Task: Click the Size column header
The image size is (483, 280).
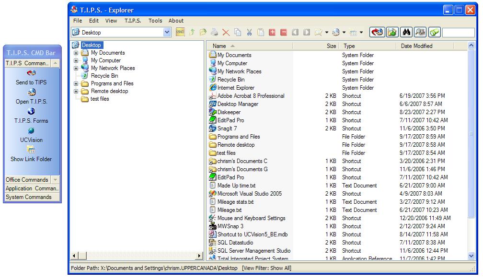Action: point(331,46)
